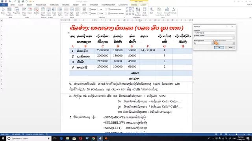Click the Split Table button
The image size is (252, 141).
pyautogui.click(x=77, y=11)
